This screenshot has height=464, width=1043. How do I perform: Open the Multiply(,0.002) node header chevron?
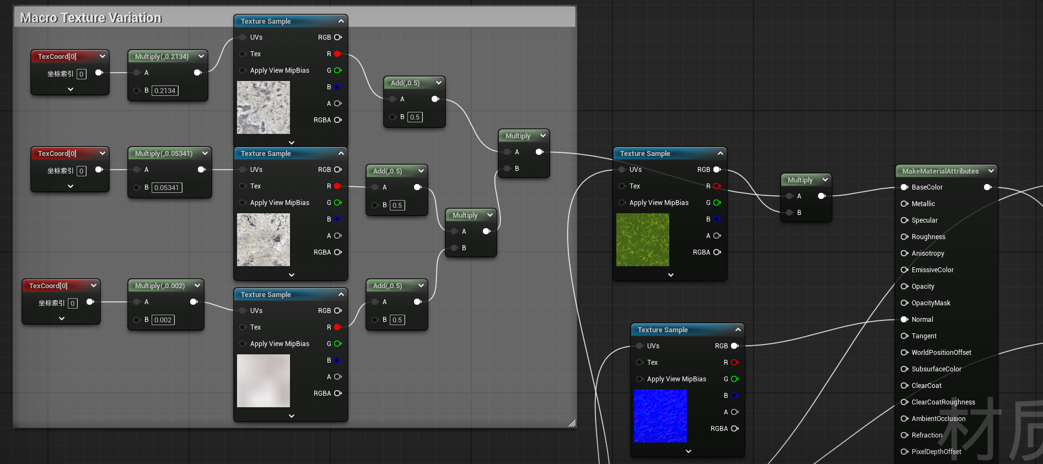tap(197, 285)
